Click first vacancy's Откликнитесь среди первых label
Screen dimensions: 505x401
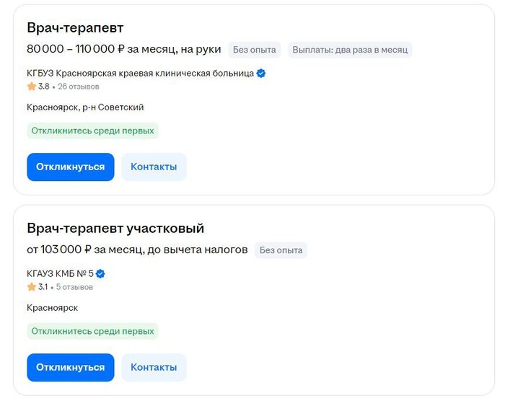coord(93,131)
